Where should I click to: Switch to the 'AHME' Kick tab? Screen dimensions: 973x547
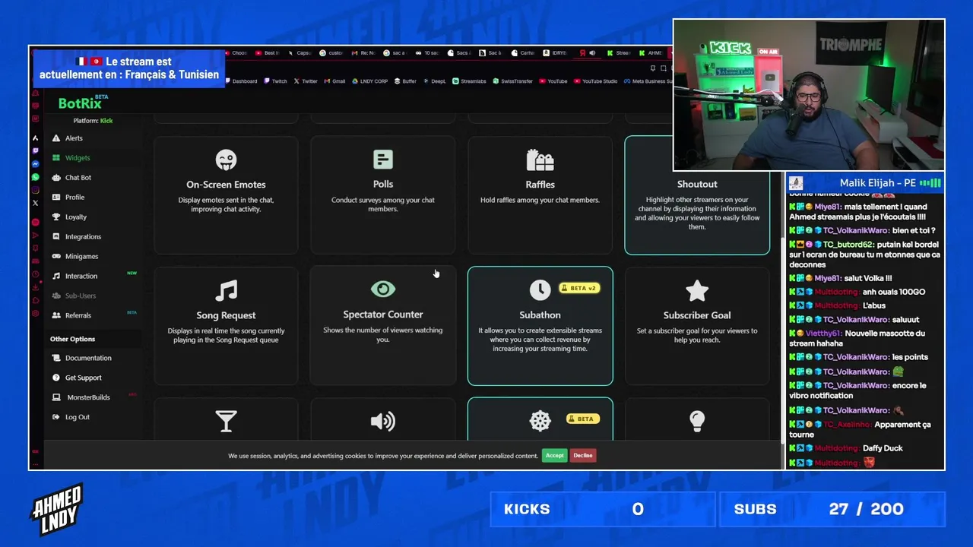[652, 53]
